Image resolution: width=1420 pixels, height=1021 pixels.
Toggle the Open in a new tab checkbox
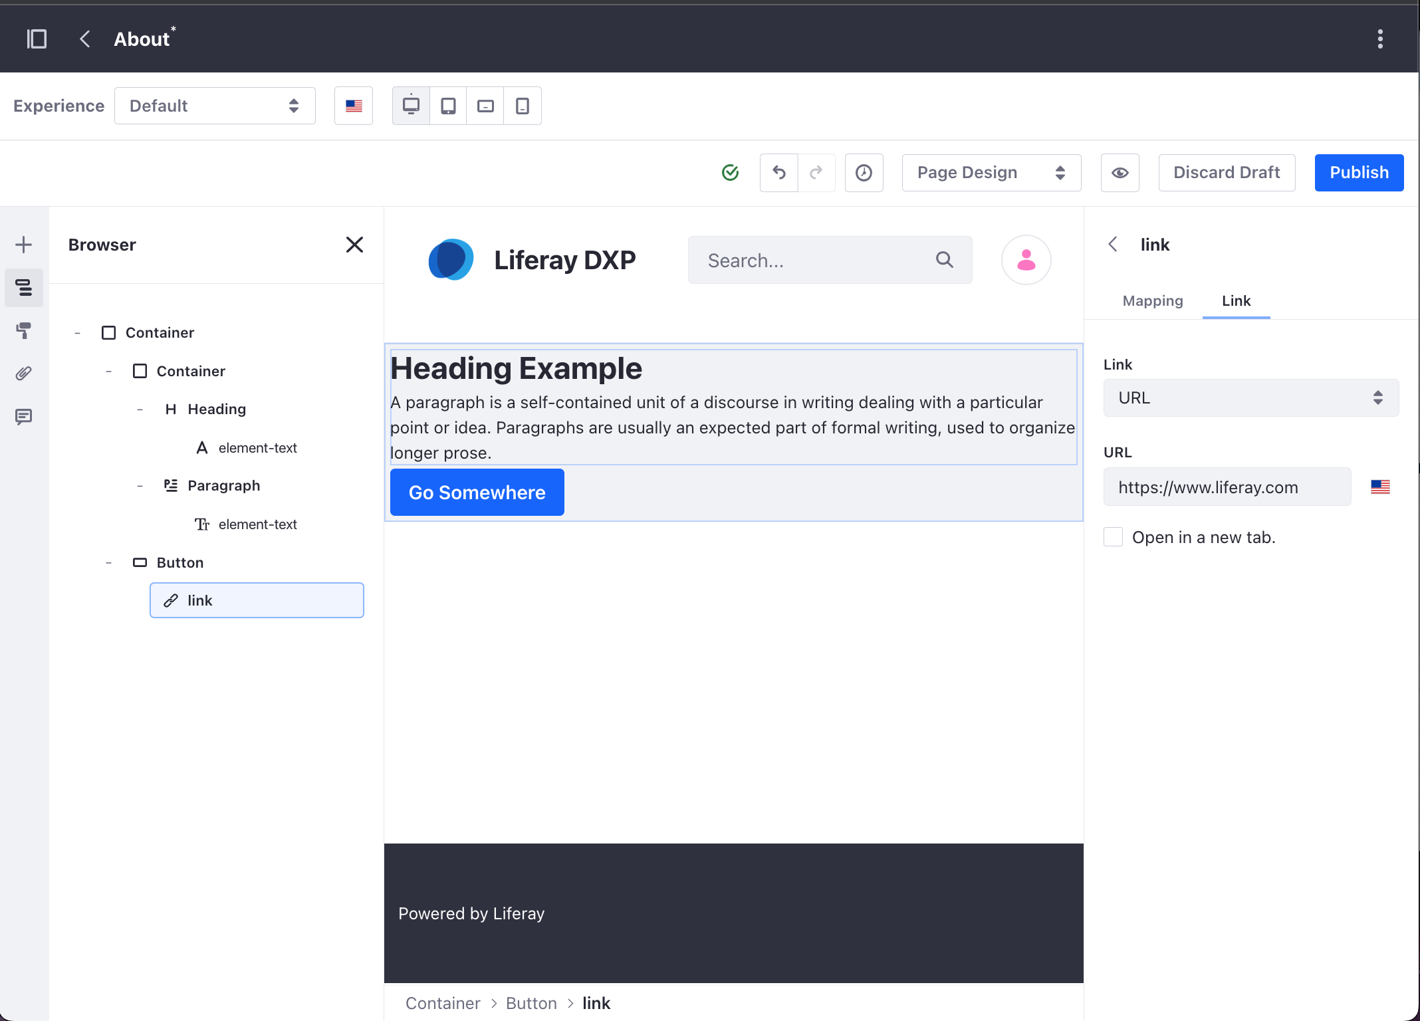[x=1112, y=538]
